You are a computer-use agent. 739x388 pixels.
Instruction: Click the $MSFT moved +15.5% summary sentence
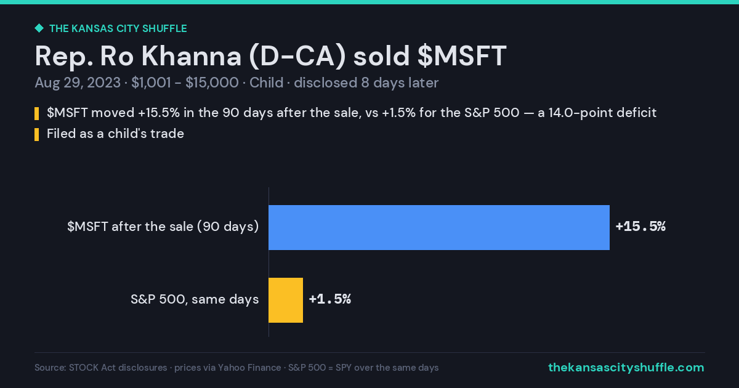pyautogui.click(x=352, y=113)
